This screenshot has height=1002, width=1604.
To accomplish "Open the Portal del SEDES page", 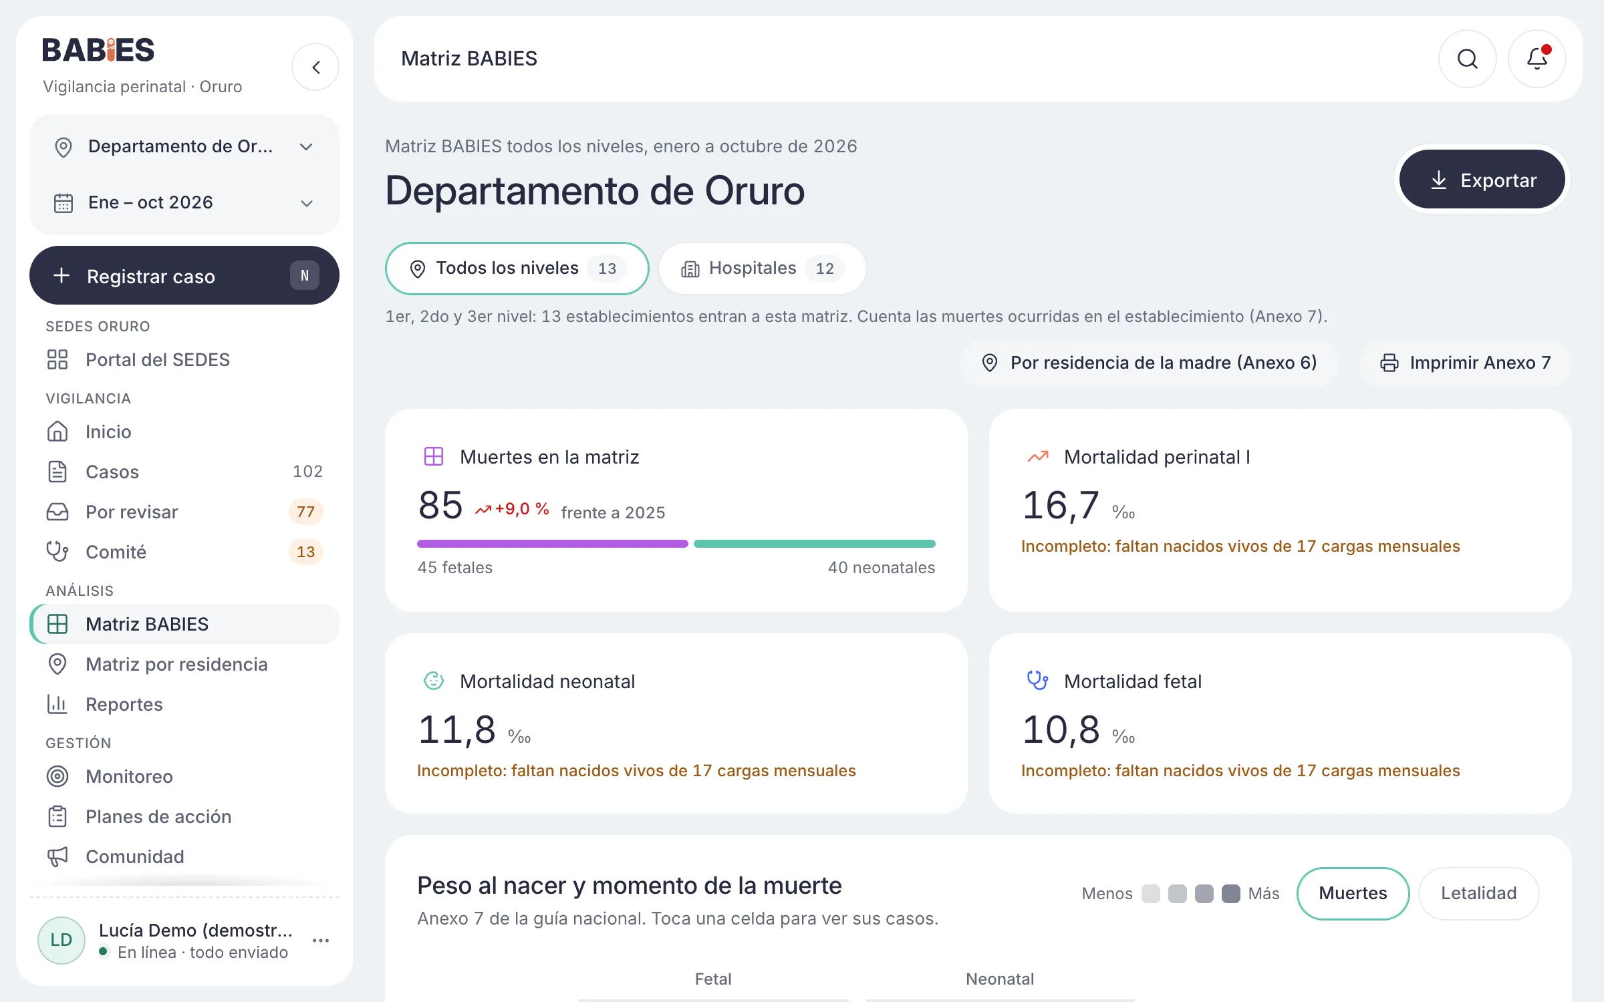I will [184, 359].
